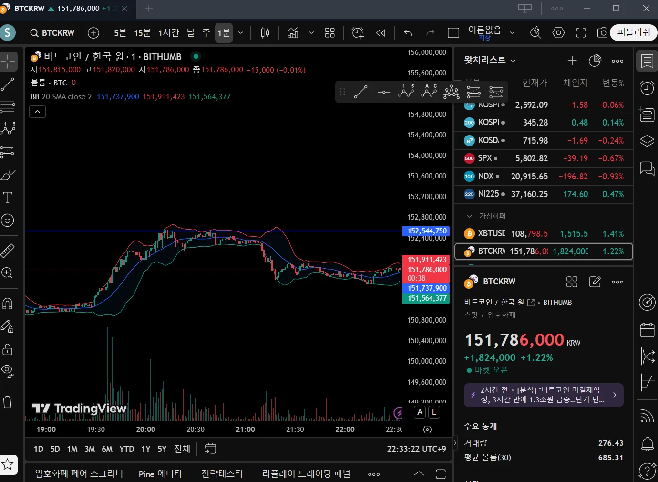Select the trend line tool in left toolbar
The image size is (658, 482).
[x=8, y=84]
